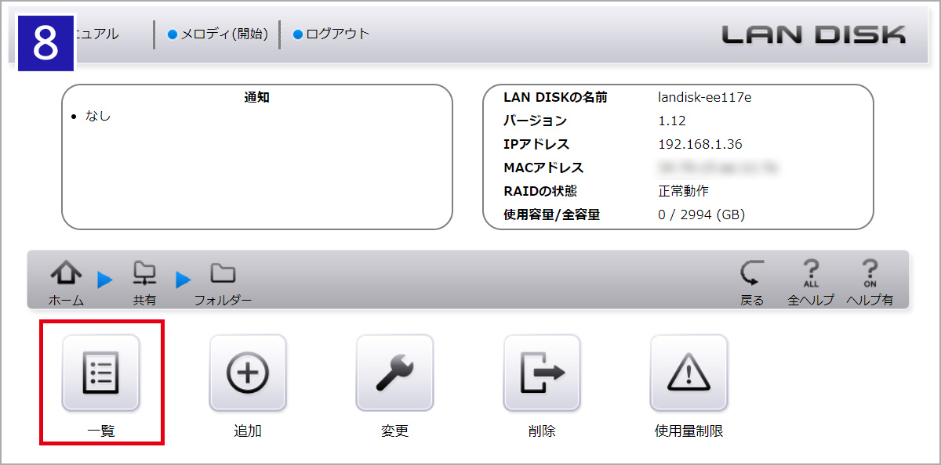Open 全ヘルプ all-help icon
Viewport: 941px width, 465px height.
811,273
